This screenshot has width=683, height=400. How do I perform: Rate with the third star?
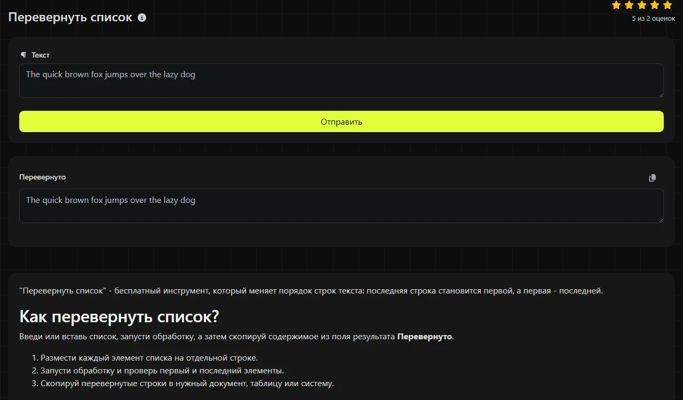642,5
